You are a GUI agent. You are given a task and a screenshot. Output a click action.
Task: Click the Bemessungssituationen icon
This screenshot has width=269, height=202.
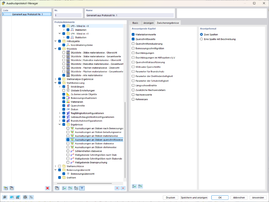tap(68, 98)
